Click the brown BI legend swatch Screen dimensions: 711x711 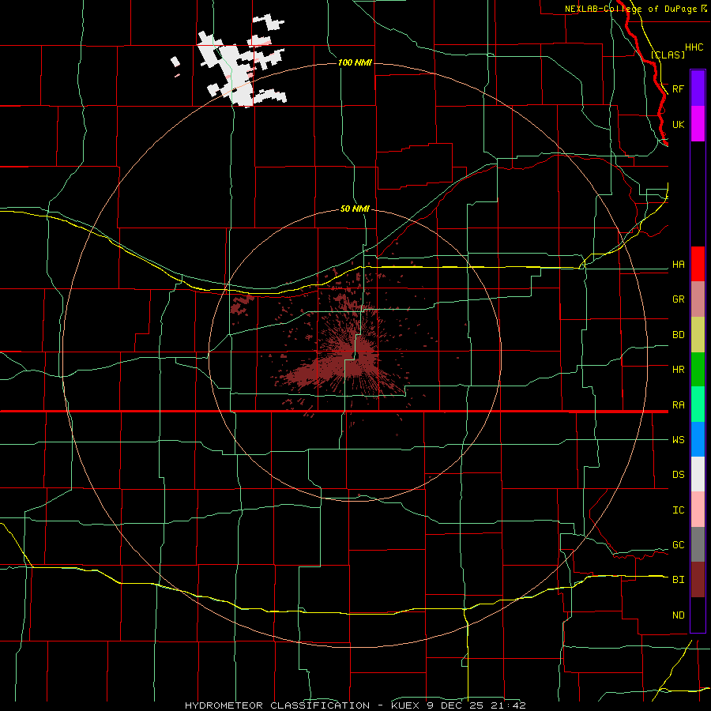pos(698,580)
